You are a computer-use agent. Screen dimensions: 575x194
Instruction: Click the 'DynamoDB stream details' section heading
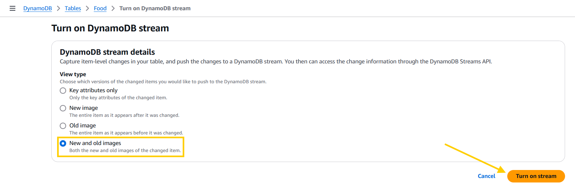point(107,52)
